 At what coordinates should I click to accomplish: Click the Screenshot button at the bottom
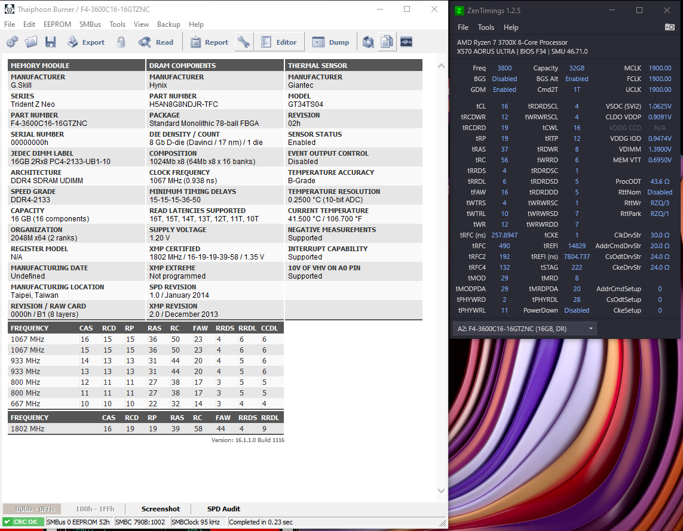coord(160,509)
